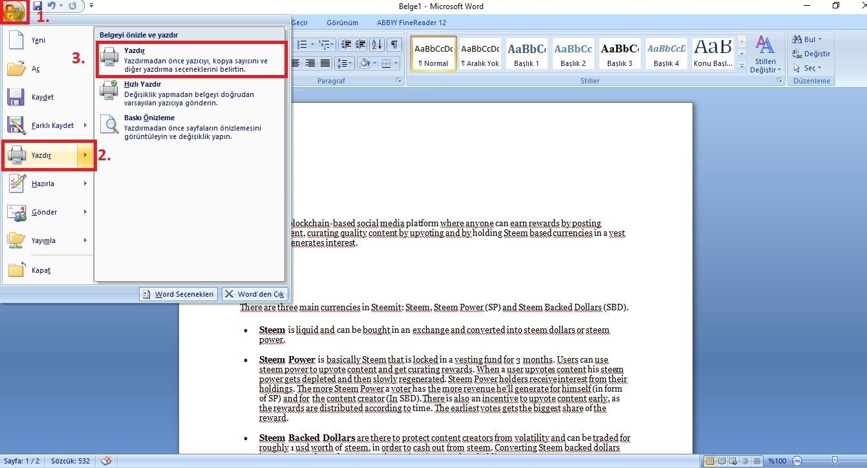The image size is (867, 468).
Task: Open the ABBYY FineReader 12 tab
Action: (x=411, y=23)
